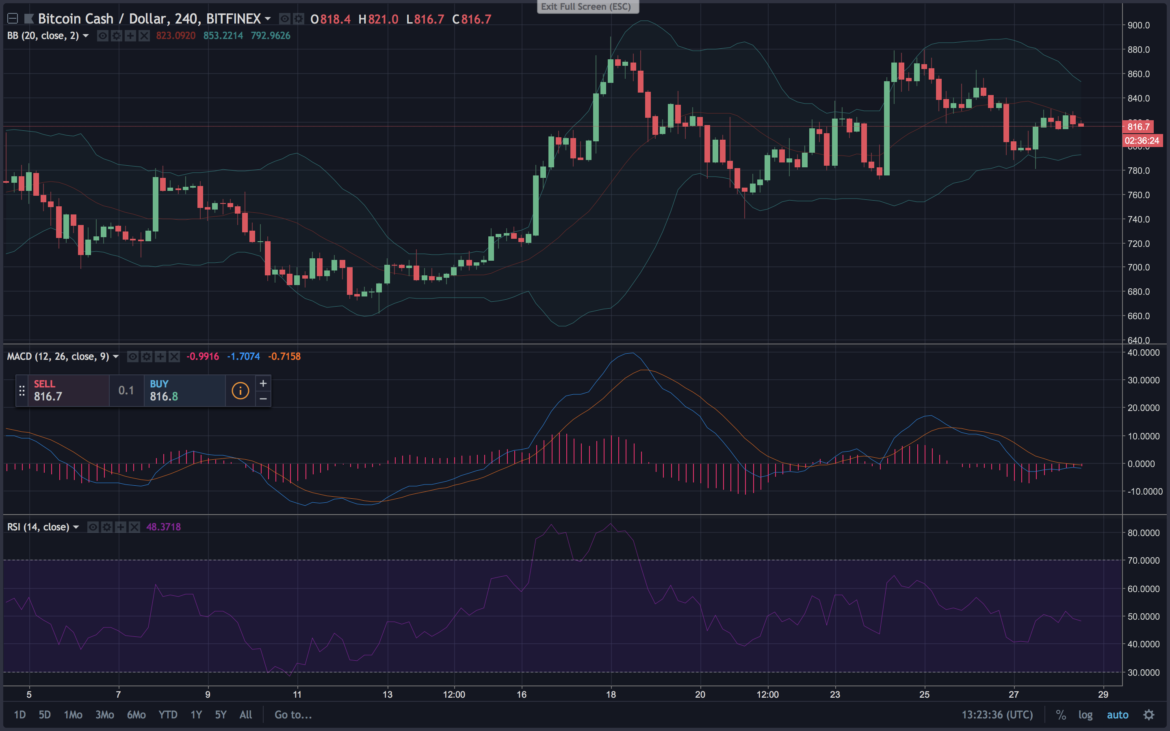This screenshot has height=731, width=1170.
Task: Click the 816.7 current price label on axis
Action: (1138, 127)
